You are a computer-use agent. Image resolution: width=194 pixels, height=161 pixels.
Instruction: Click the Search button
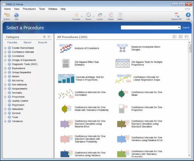186,28
